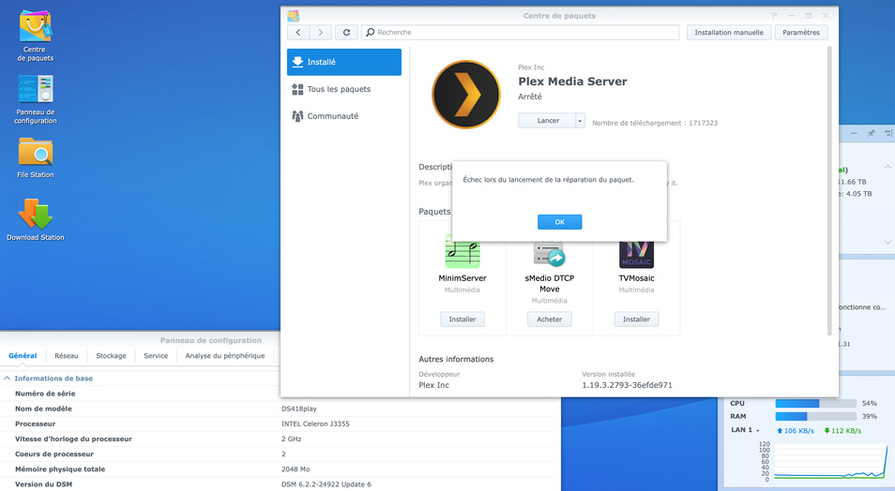Refresh the package list
Viewport: 895px width, 491px height.
point(346,33)
